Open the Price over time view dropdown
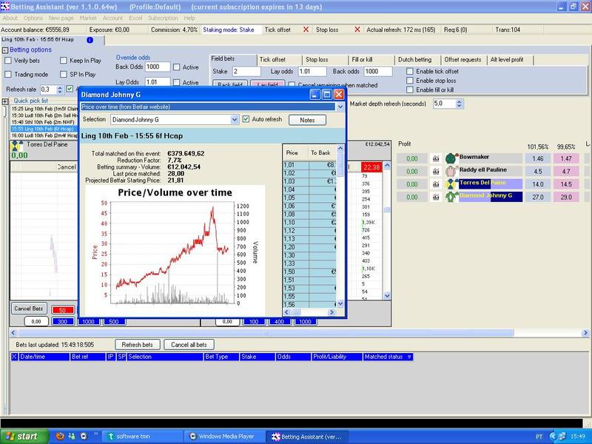This screenshot has width=592, height=444. (x=340, y=107)
